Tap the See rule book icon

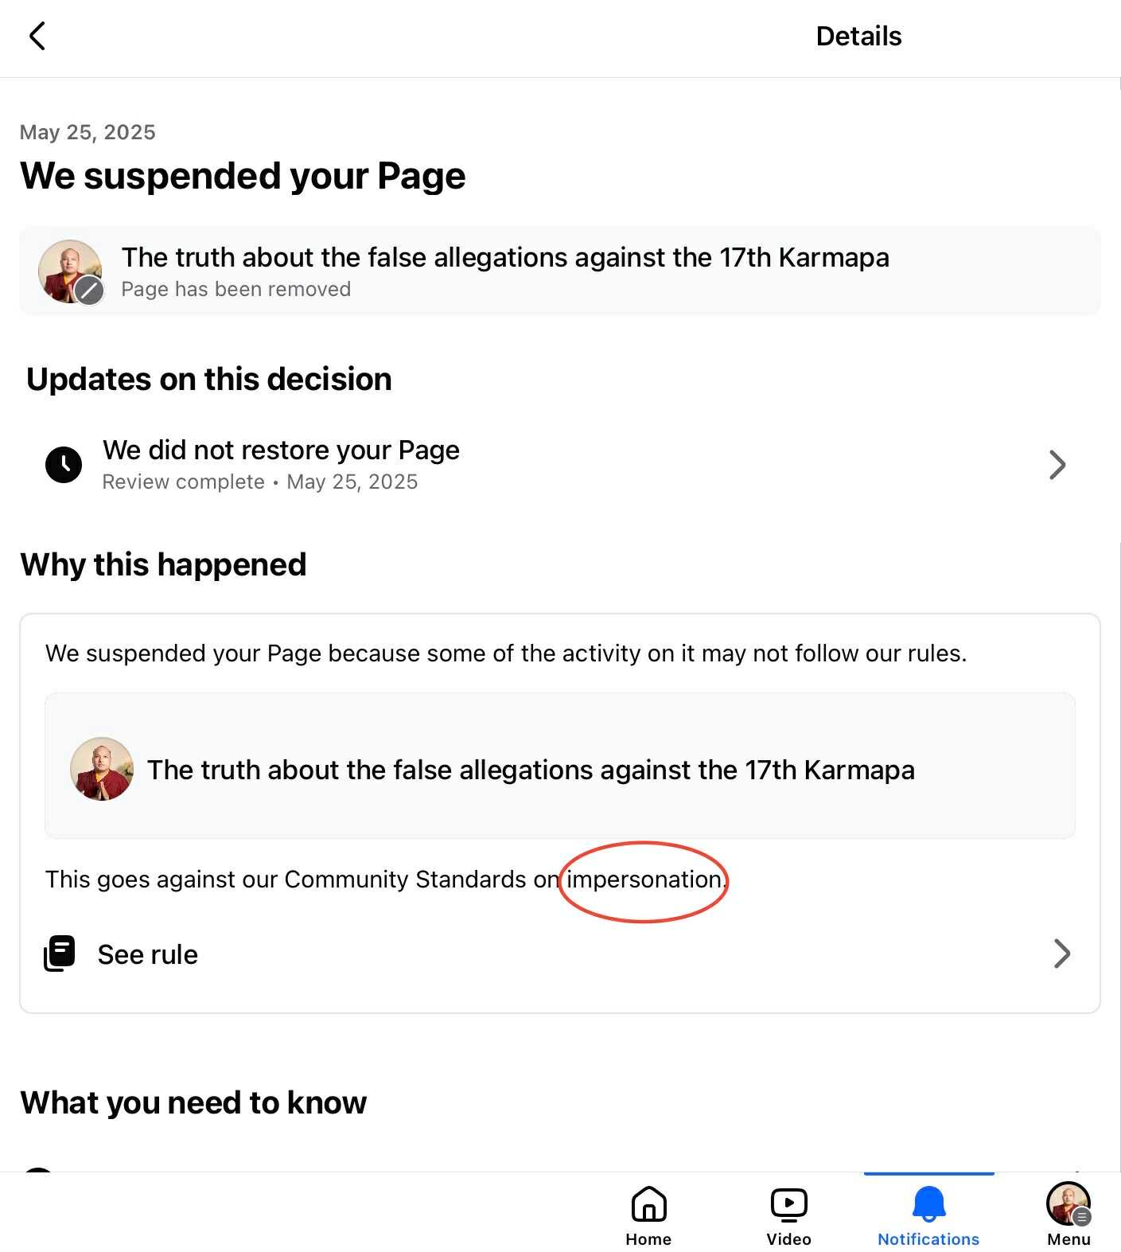[x=60, y=954]
